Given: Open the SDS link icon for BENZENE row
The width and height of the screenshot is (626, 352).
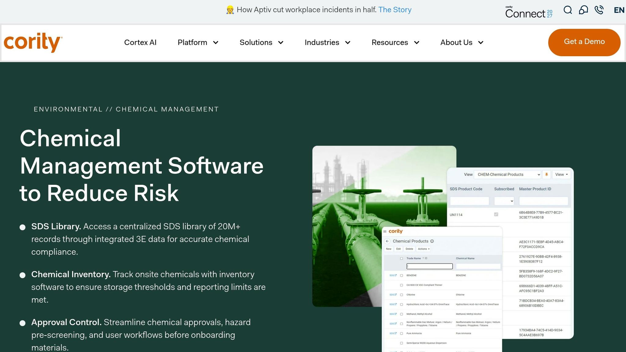Looking at the screenshot, I should pos(393,275).
